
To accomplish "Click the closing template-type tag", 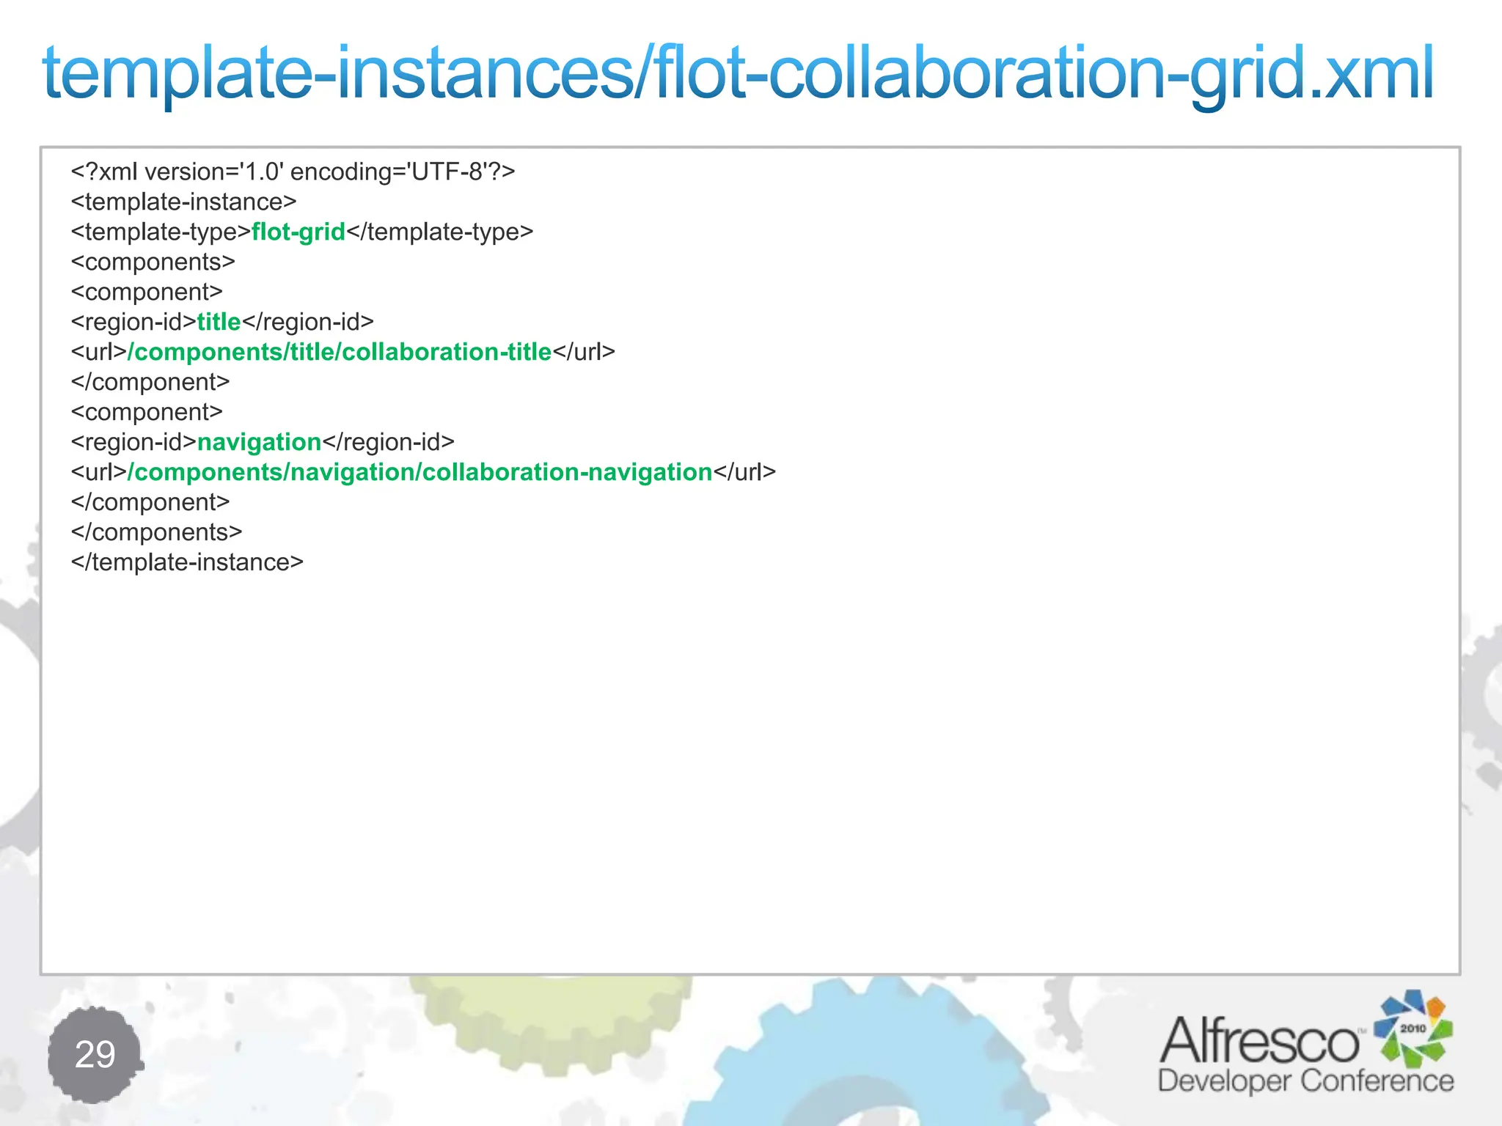I will click(439, 232).
